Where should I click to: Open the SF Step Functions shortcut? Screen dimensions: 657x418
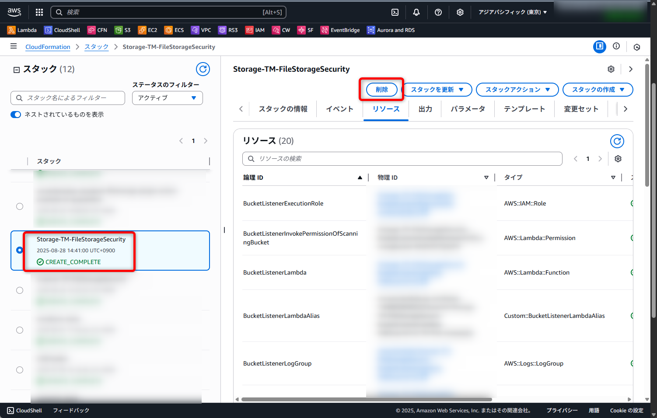[305, 30]
